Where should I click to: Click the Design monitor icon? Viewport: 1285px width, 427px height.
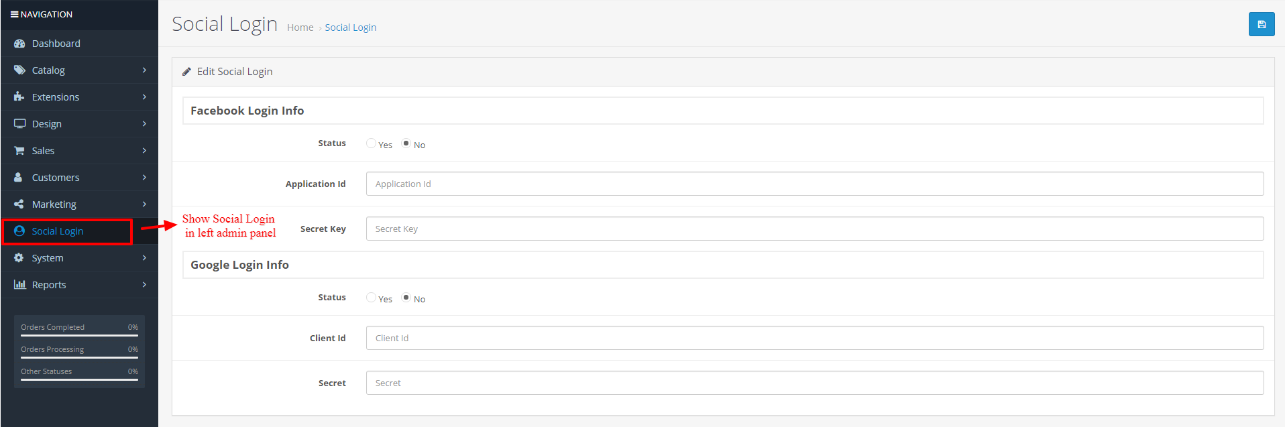point(19,124)
